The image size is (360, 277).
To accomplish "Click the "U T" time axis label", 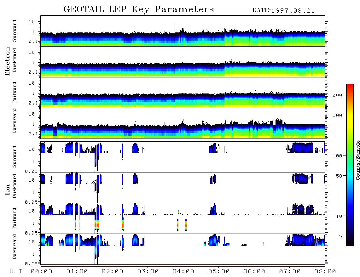I will point(16,272).
